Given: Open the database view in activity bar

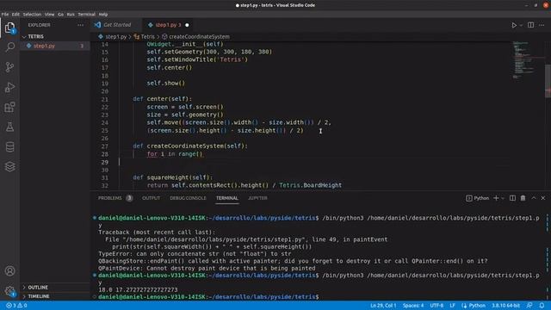Looking at the screenshot, I should tap(9, 147).
